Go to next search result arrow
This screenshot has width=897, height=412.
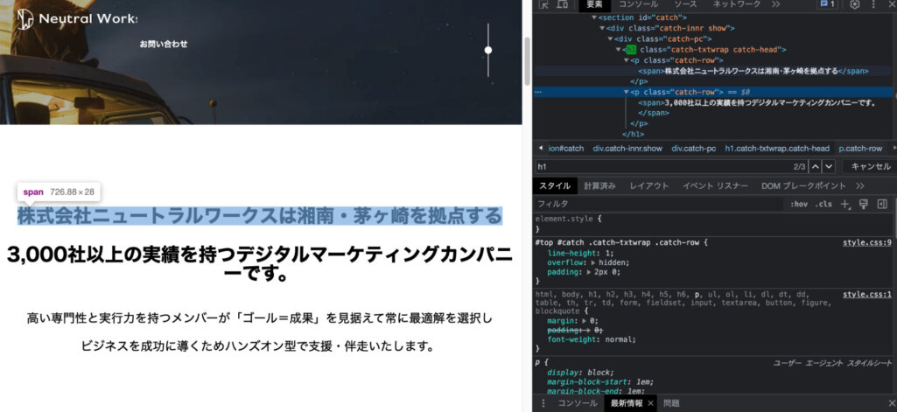pos(829,167)
